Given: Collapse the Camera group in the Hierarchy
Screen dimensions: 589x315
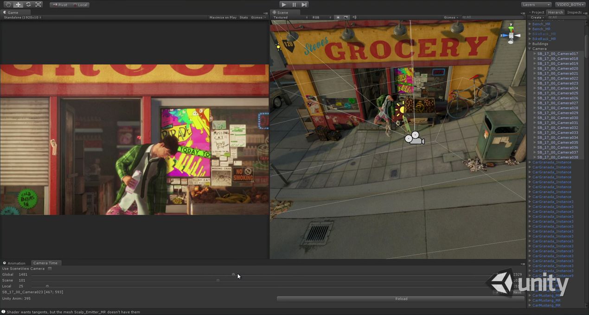Looking at the screenshot, I should coord(530,49).
